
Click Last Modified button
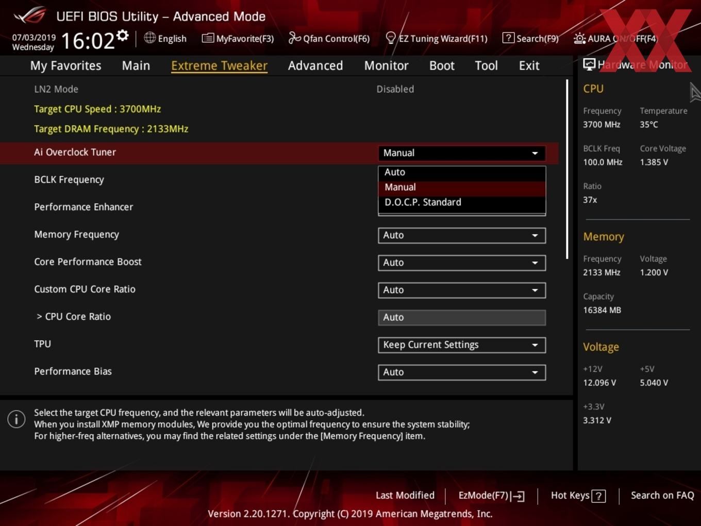(x=405, y=495)
